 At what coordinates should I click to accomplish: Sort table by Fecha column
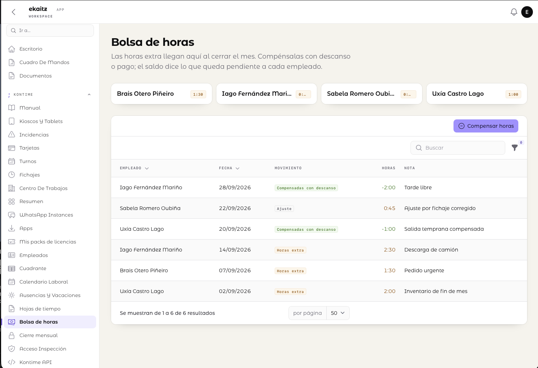tap(229, 168)
